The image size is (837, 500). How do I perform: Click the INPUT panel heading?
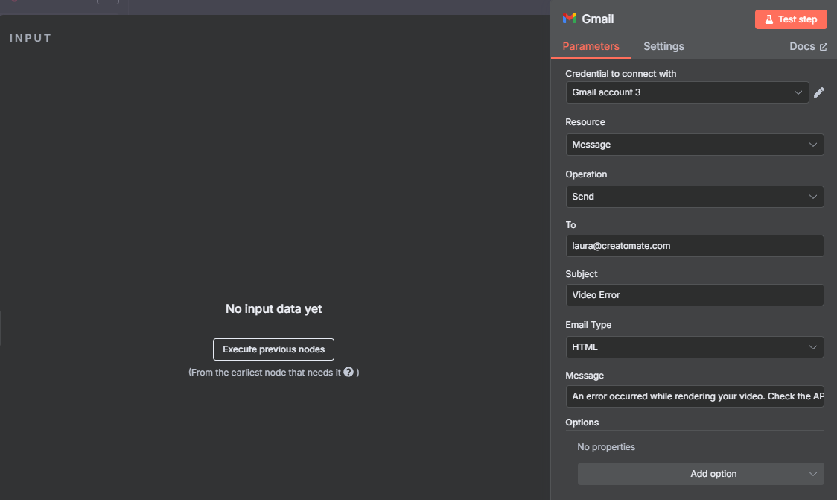(31, 38)
